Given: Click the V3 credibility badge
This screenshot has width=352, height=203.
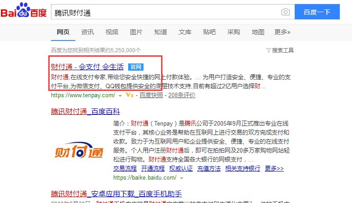Looking at the screenshot, I should 130,95.
